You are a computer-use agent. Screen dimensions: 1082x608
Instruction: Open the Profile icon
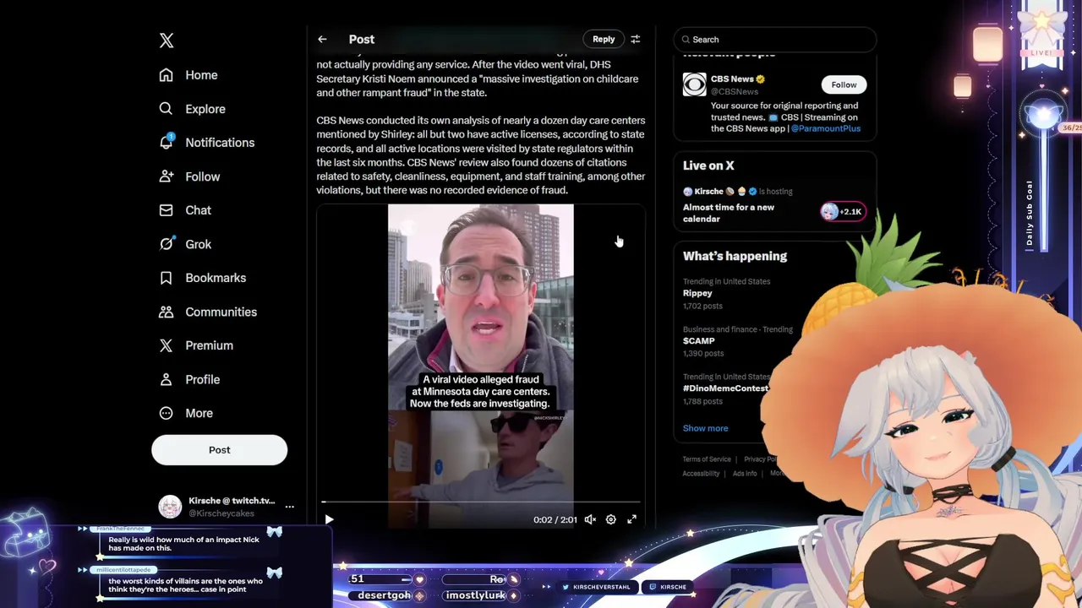167,379
